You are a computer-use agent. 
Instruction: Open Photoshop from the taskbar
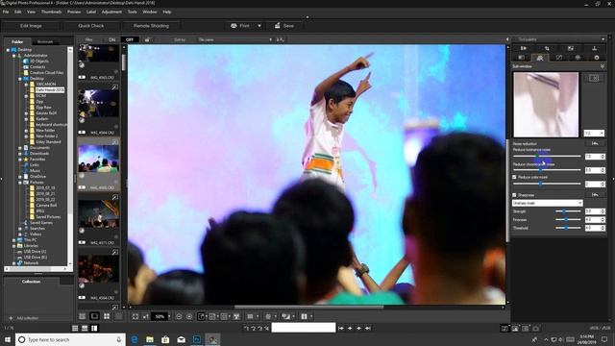click(x=197, y=339)
